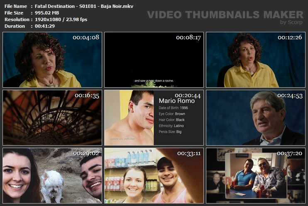Open the thumbnail at 00:04:08
Viewport: 308px width, 206px height.
[x=52, y=60]
